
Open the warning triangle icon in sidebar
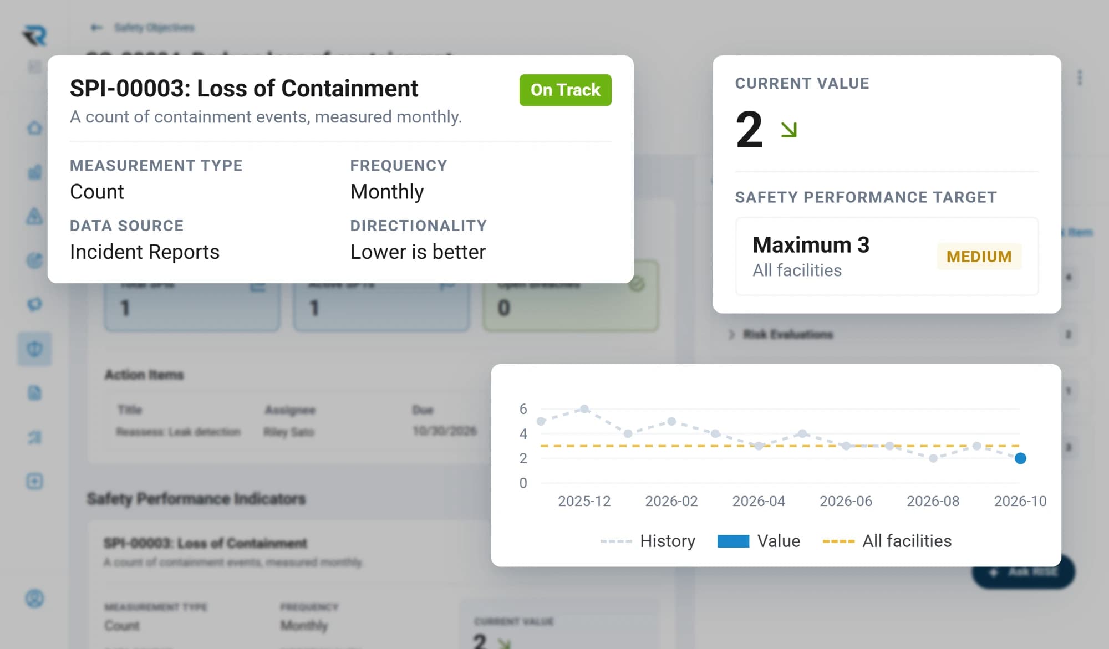[x=34, y=216]
